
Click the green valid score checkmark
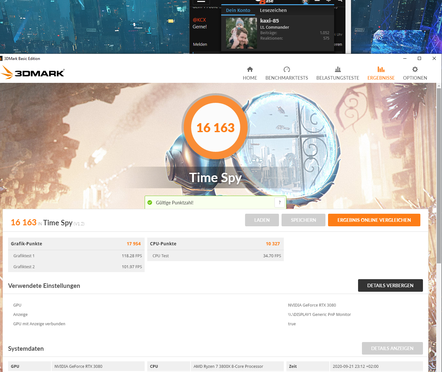pyautogui.click(x=150, y=202)
